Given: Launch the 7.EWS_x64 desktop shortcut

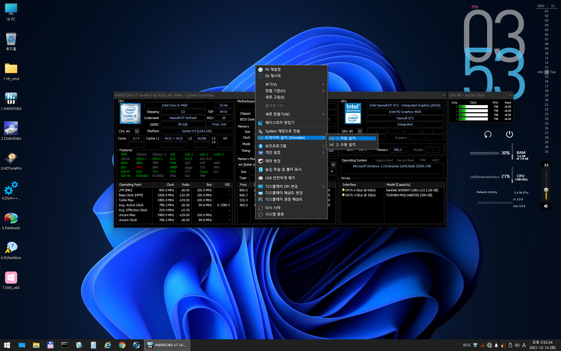Looking at the screenshot, I should (11, 281).
